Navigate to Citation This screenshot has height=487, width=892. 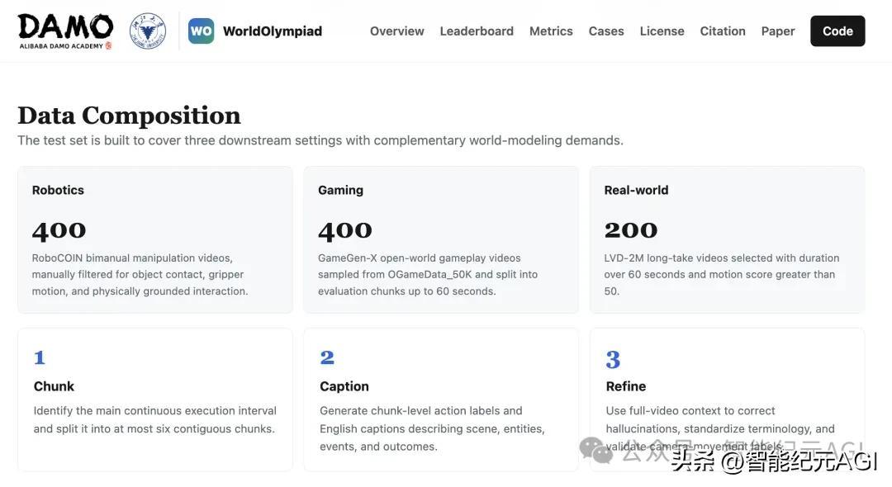tap(723, 31)
